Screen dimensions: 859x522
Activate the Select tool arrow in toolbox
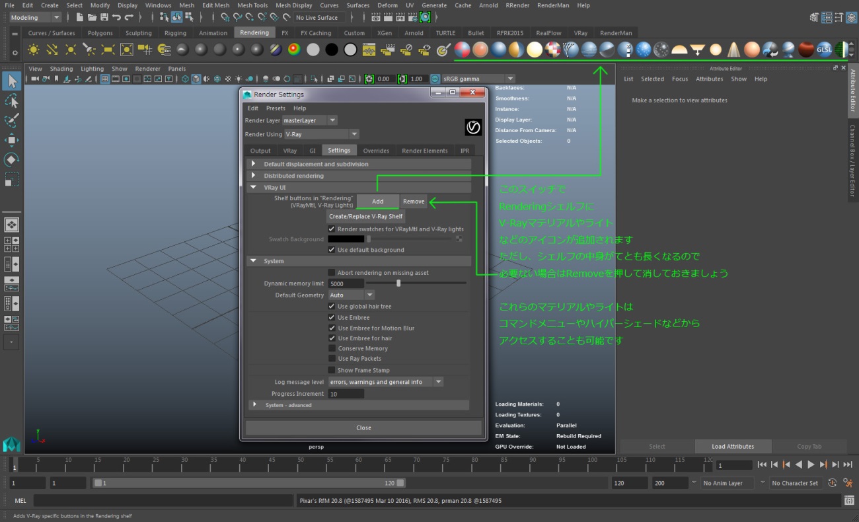(11, 81)
